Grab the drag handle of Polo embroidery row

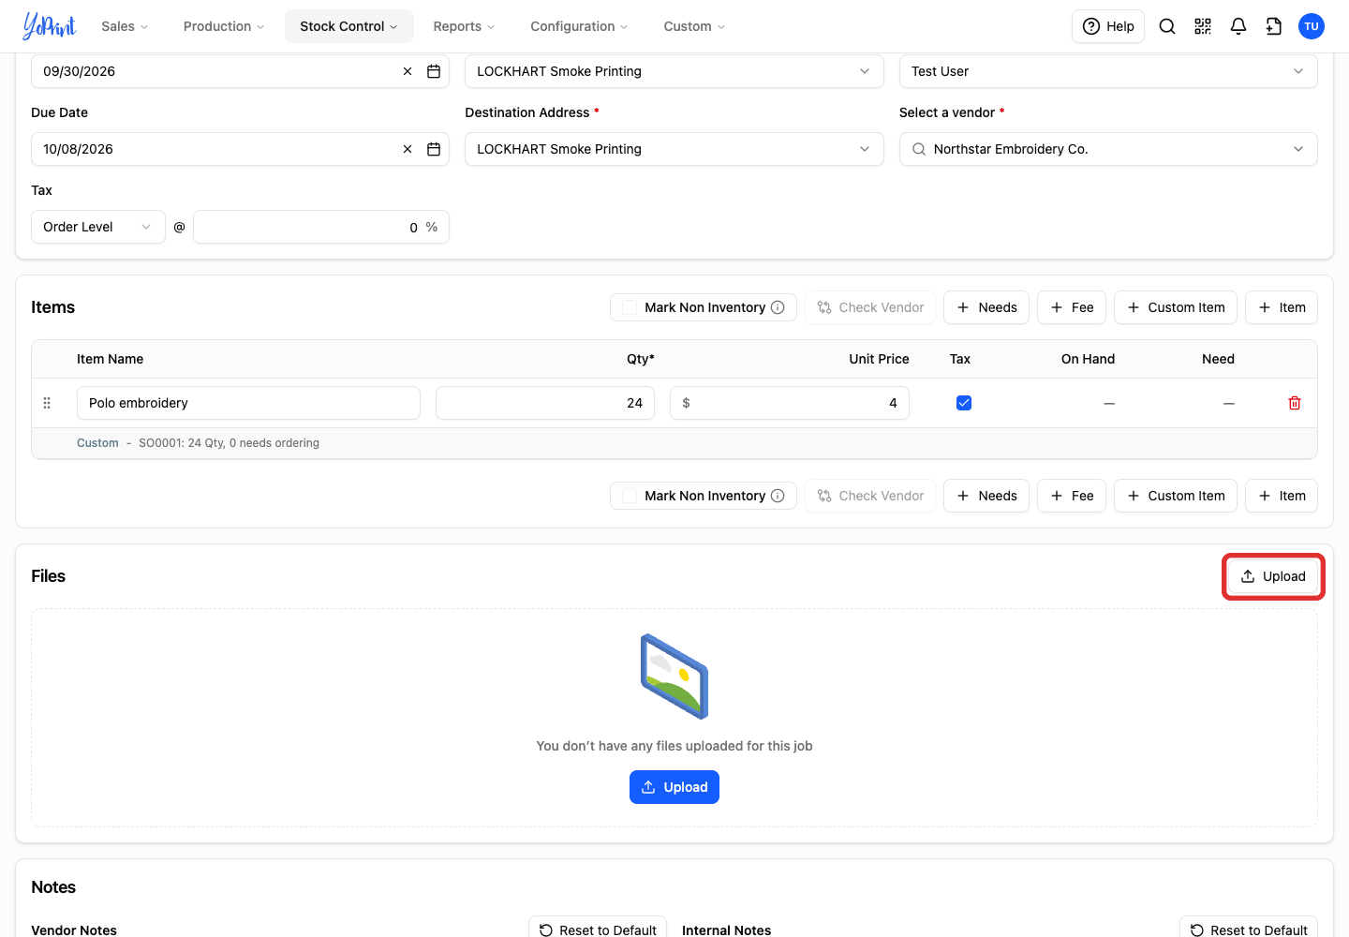click(x=47, y=403)
